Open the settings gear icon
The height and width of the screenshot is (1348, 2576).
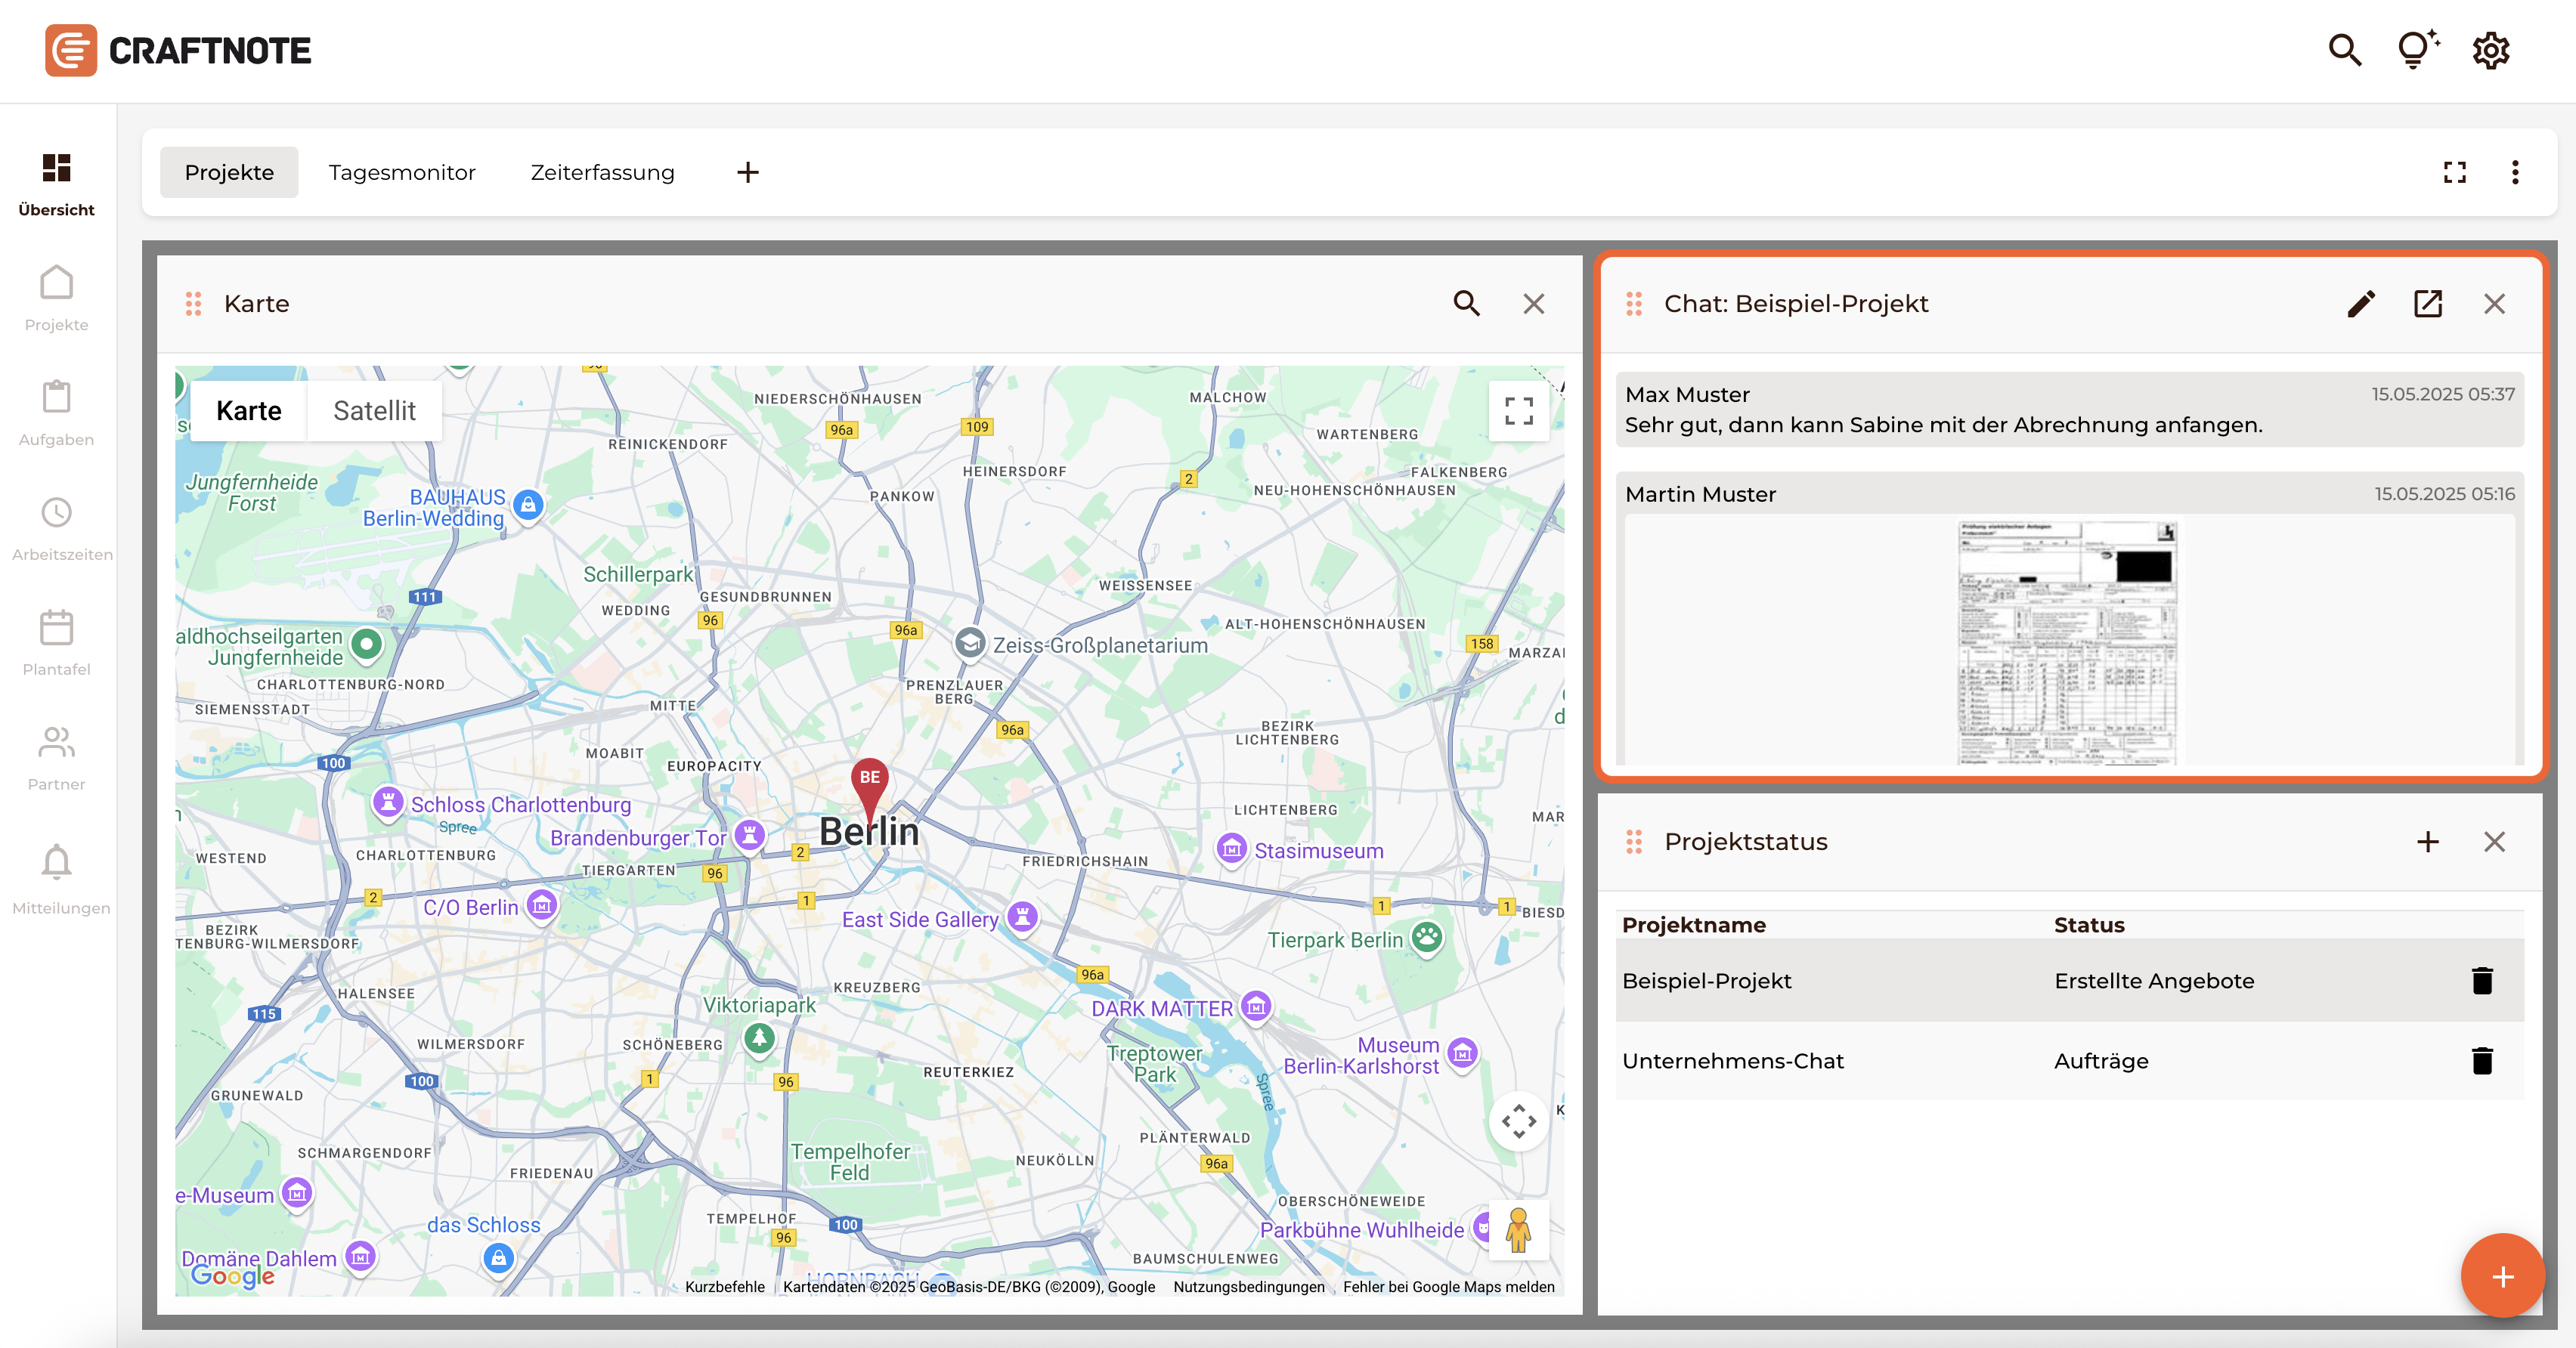(2491, 50)
